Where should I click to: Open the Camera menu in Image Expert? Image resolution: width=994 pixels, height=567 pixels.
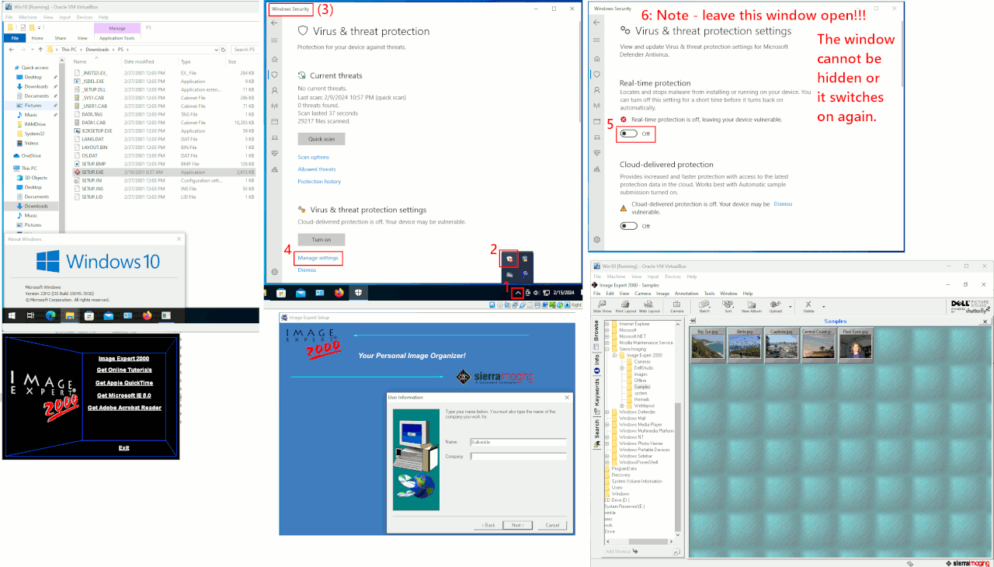[x=642, y=294]
